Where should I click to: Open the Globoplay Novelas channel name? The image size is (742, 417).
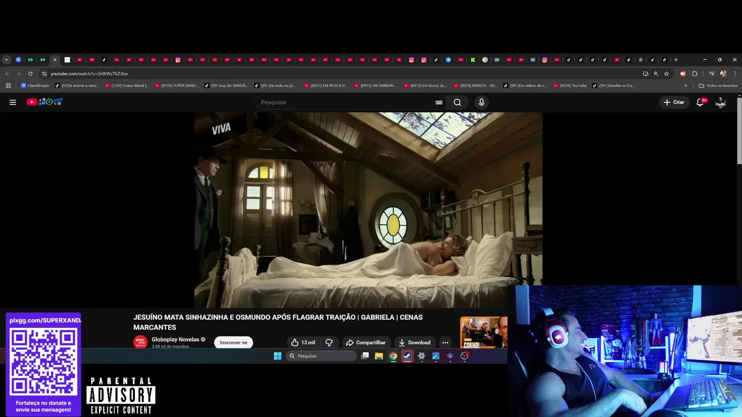click(x=175, y=339)
